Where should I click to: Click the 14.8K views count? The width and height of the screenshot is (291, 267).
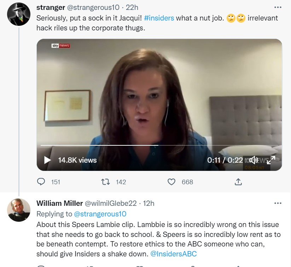point(77,160)
